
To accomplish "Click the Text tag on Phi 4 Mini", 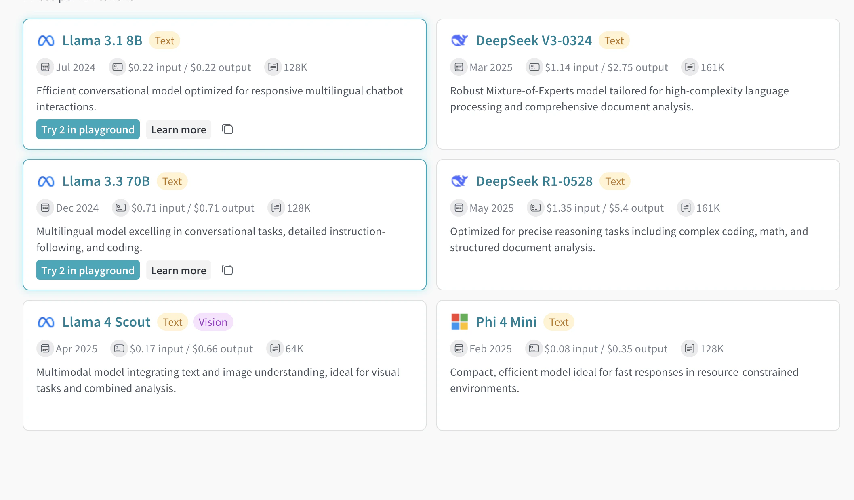I will pyautogui.click(x=559, y=322).
